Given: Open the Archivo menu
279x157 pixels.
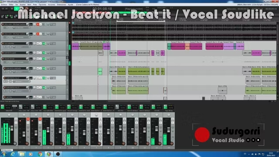Looking at the screenshot, I should (4, 5).
